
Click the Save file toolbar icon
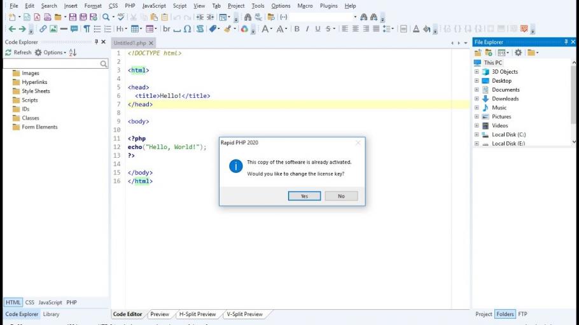coord(73,17)
